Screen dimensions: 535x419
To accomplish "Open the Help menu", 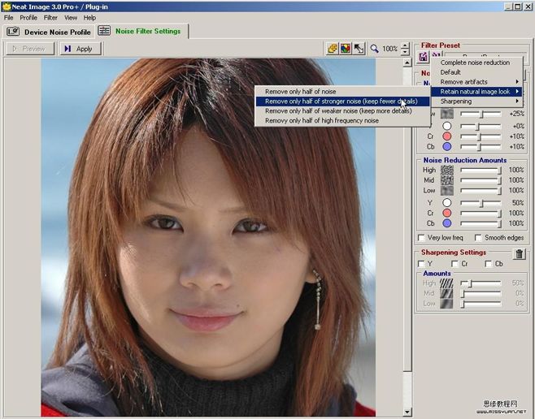I will (x=89, y=18).
